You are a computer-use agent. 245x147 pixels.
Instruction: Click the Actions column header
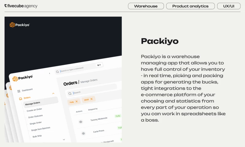[x=79, y=111]
